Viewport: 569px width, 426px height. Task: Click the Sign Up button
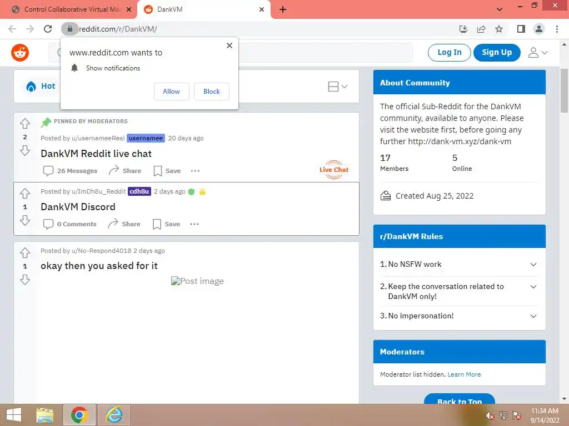497,53
